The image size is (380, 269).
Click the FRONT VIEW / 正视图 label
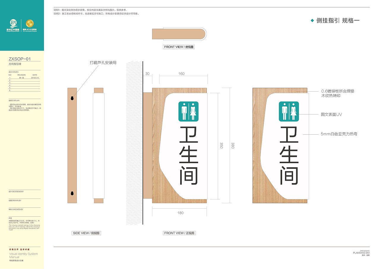click(179, 233)
